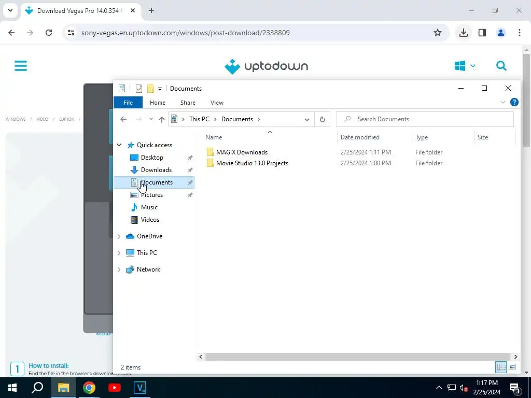Go back in Chrome browser

[x=11, y=33]
